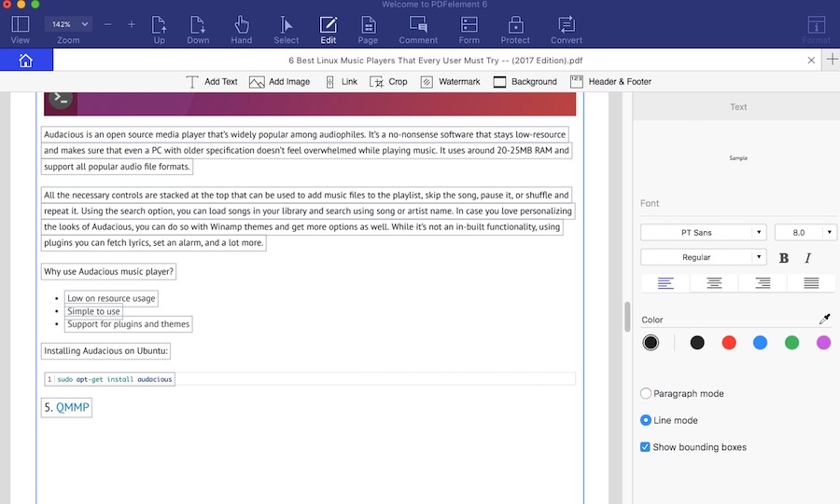The height and width of the screenshot is (504, 840).
Task: Select the red color swatch
Action: (x=729, y=343)
